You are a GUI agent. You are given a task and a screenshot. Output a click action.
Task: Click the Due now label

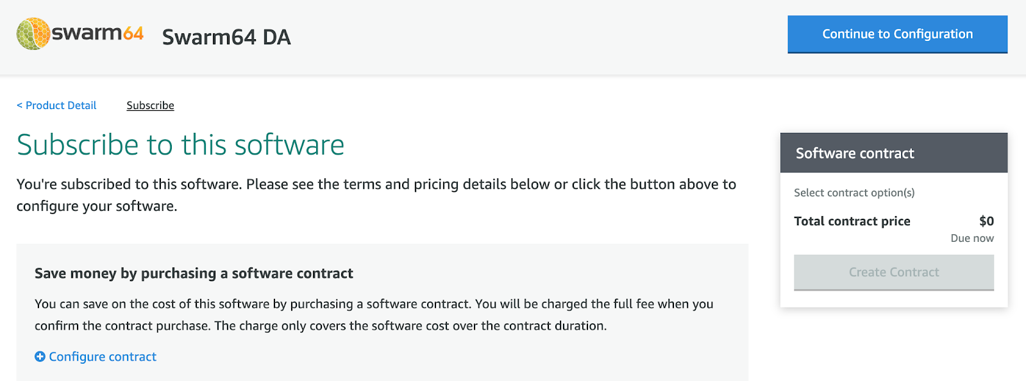pyautogui.click(x=971, y=238)
